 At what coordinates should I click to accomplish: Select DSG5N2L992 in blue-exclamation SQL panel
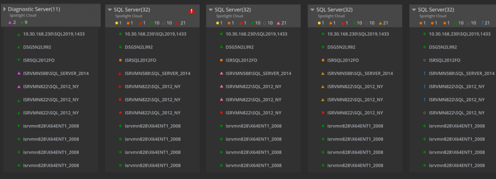[x=443, y=47]
